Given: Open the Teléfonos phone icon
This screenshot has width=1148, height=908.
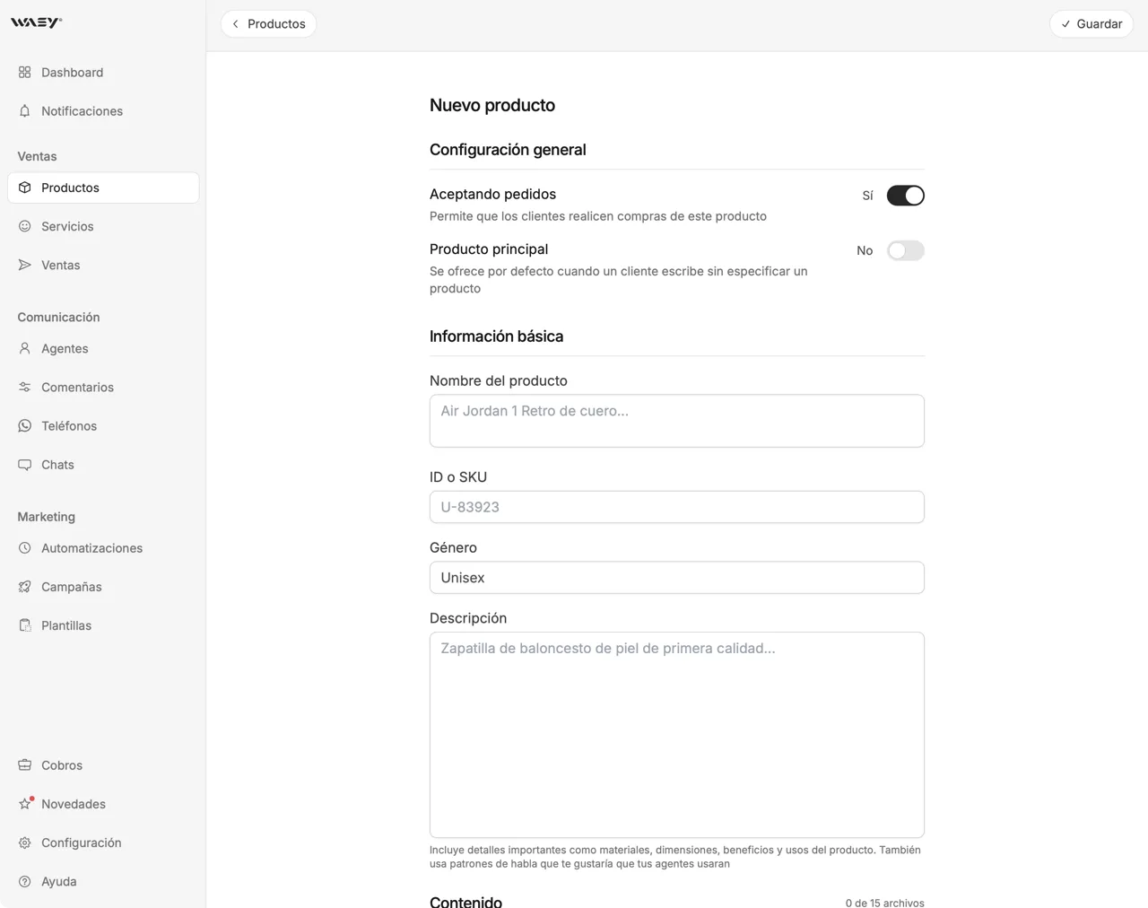Looking at the screenshot, I should [24, 425].
